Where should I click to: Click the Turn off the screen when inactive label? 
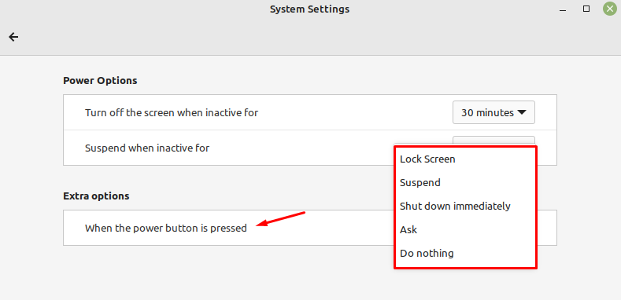pyautogui.click(x=172, y=112)
